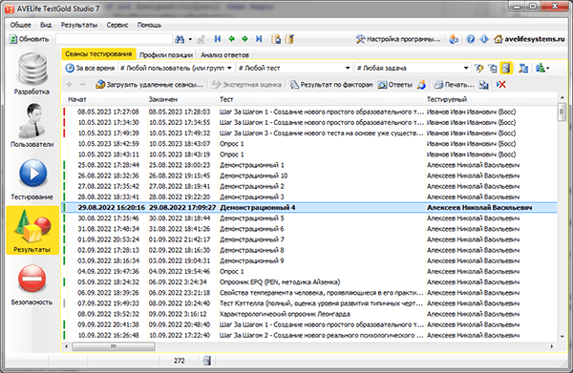Click the red X delete icon

[x=501, y=85]
